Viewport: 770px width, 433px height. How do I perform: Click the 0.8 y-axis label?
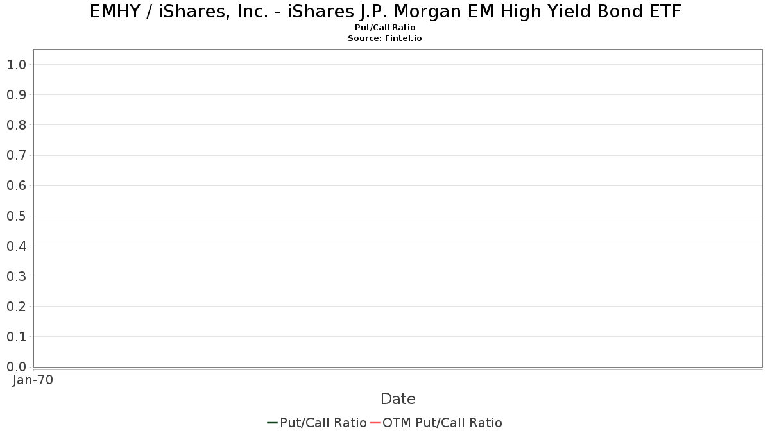click(x=16, y=125)
